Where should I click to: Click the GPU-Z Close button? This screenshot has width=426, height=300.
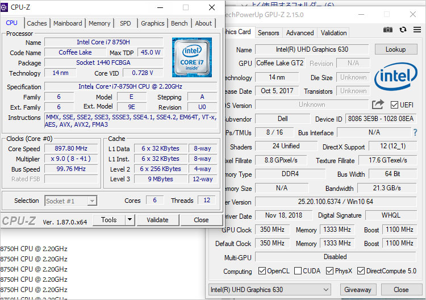[401, 290]
